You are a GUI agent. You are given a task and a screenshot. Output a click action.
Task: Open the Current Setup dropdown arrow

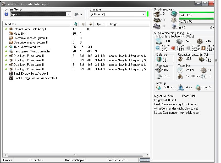(x=69, y=14)
